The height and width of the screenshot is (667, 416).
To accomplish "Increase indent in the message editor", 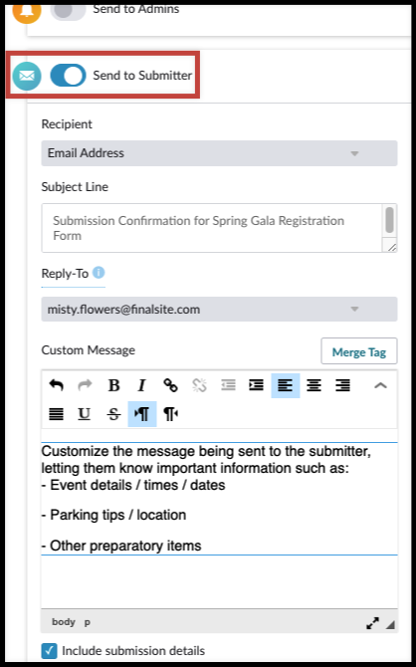I will coord(256,385).
